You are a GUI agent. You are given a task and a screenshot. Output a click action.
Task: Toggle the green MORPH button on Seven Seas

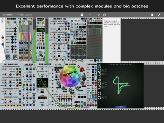click(82, 60)
